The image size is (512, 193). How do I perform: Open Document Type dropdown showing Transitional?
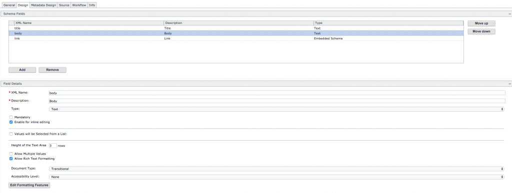[276, 169]
